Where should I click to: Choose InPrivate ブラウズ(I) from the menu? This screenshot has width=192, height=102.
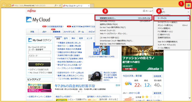[124, 21]
